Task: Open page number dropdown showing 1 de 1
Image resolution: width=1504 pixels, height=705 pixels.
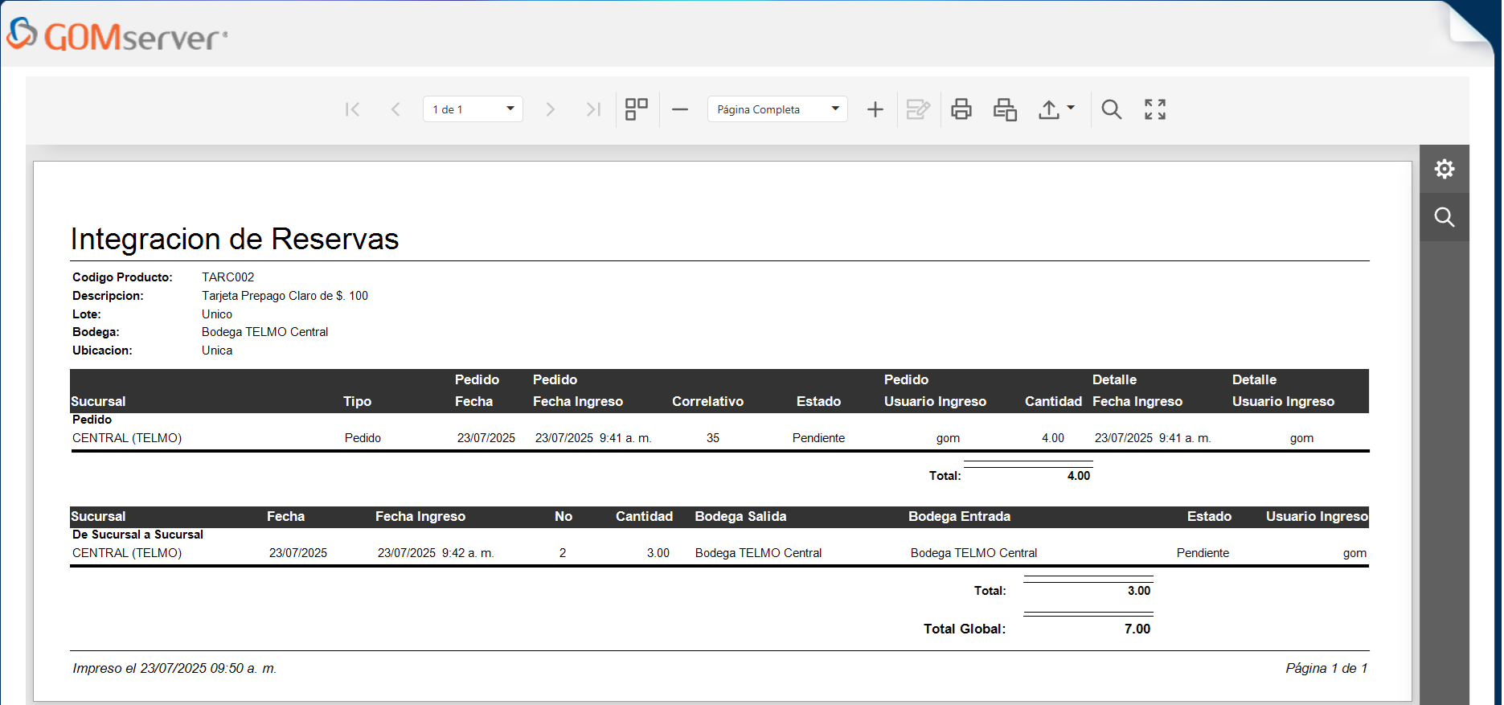Action: [x=473, y=109]
